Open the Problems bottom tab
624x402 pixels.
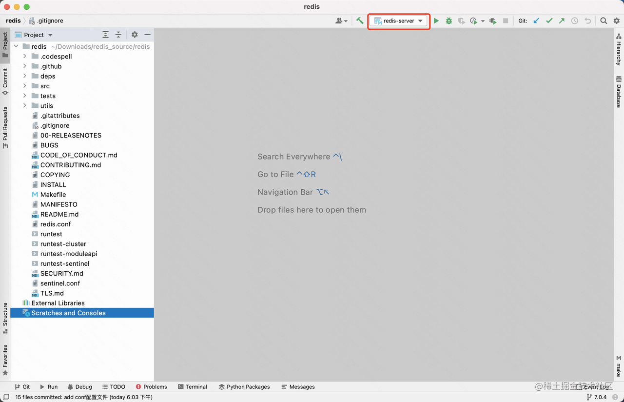coord(151,387)
